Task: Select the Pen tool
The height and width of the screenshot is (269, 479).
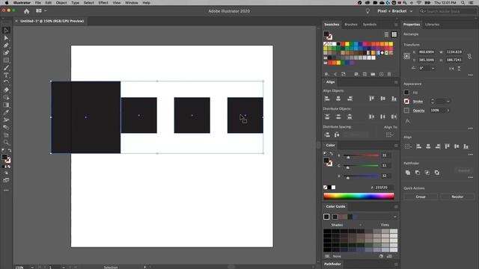Action: point(6,46)
